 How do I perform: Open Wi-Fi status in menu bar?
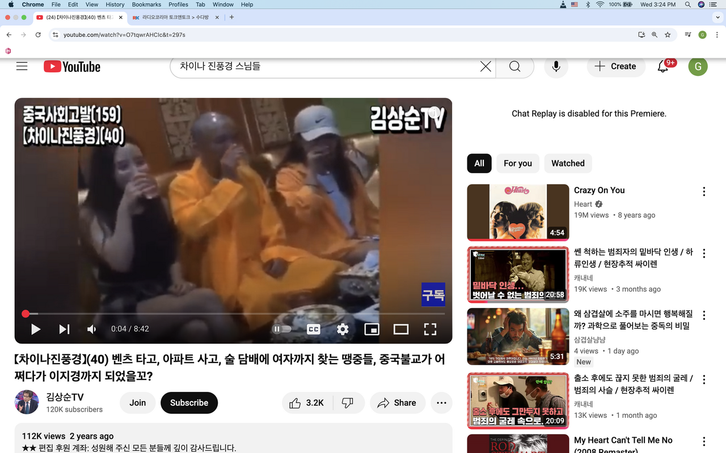(x=600, y=5)
